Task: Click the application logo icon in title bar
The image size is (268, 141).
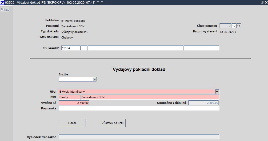Action: click(2, 2)
